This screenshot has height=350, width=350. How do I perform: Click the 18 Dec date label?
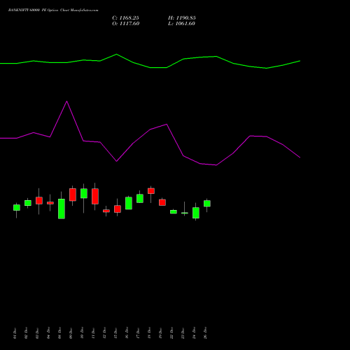[149, 333]
